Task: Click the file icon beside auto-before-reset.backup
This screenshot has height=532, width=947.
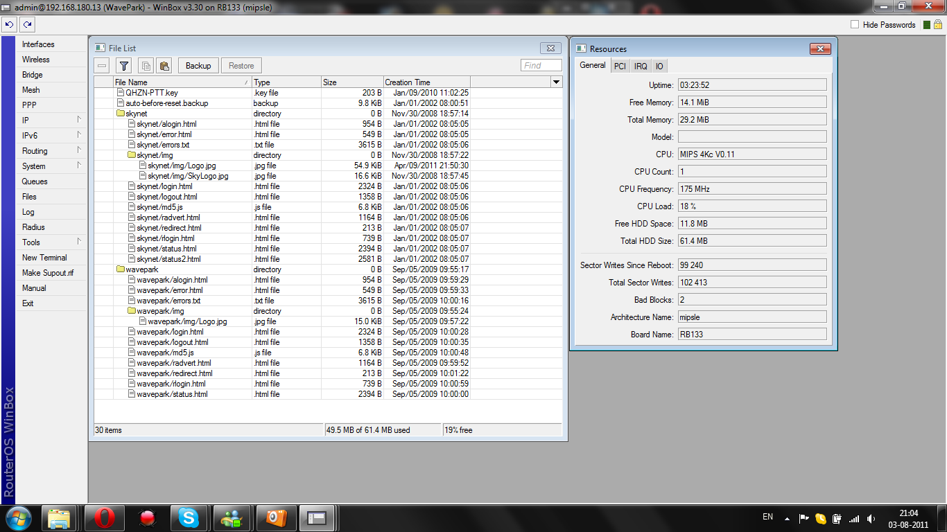Action: tap(121, 103)
